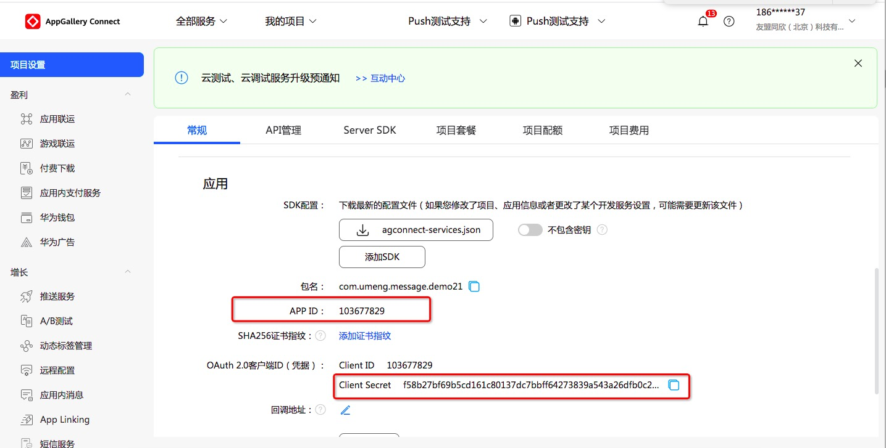
Task: Click the 远程配置 sidebar icon
Action: click(27, 370)
